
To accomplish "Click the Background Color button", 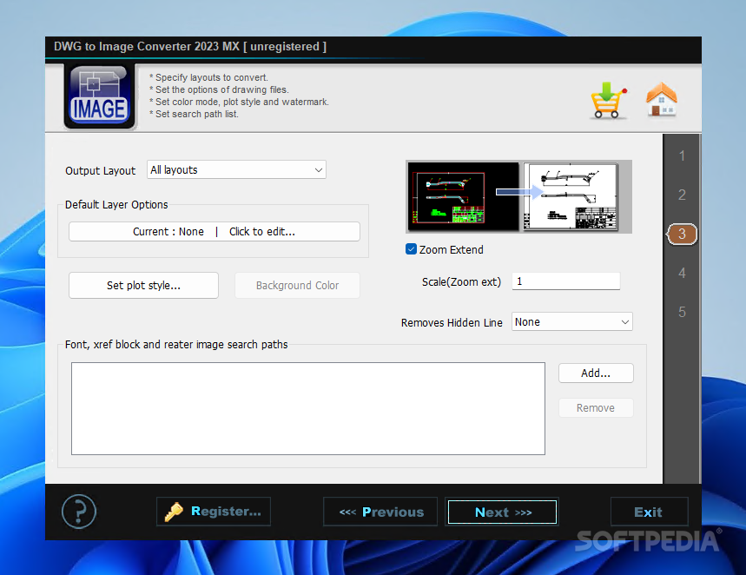I will click(x=297, y=285).
